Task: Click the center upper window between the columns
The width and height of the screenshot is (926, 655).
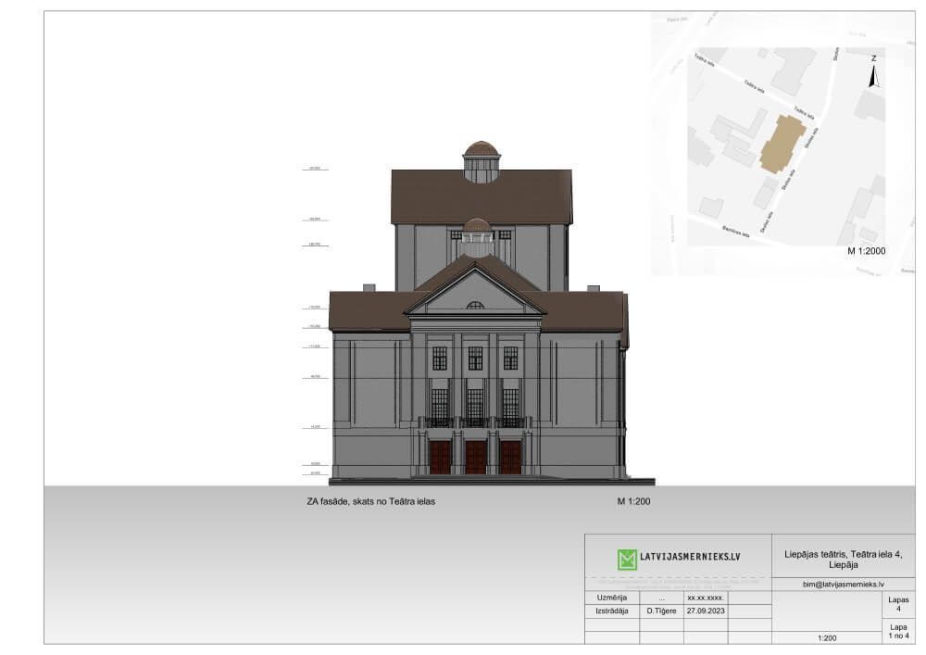Action: tap(475, 358)
